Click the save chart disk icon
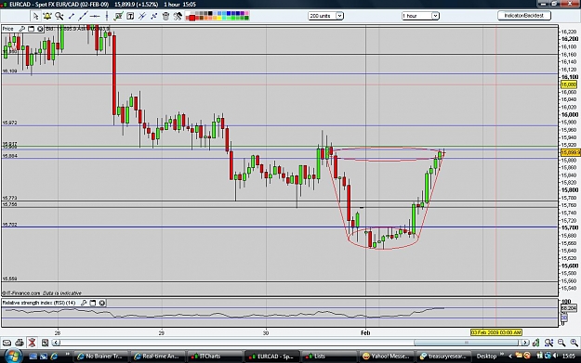The image size is (581, 363). [x=45, y=343]
